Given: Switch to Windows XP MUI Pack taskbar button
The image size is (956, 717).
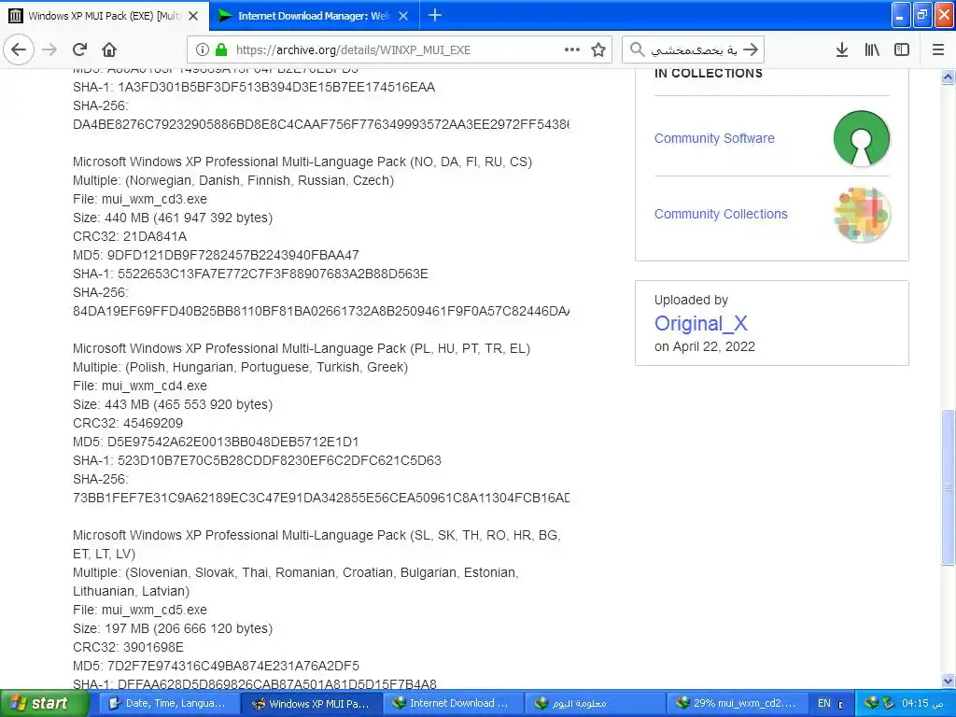Looking at the screenshot, I should coord(311,704).
